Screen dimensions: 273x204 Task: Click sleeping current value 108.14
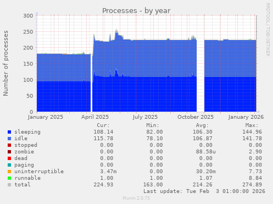click(x=103, y=132)
